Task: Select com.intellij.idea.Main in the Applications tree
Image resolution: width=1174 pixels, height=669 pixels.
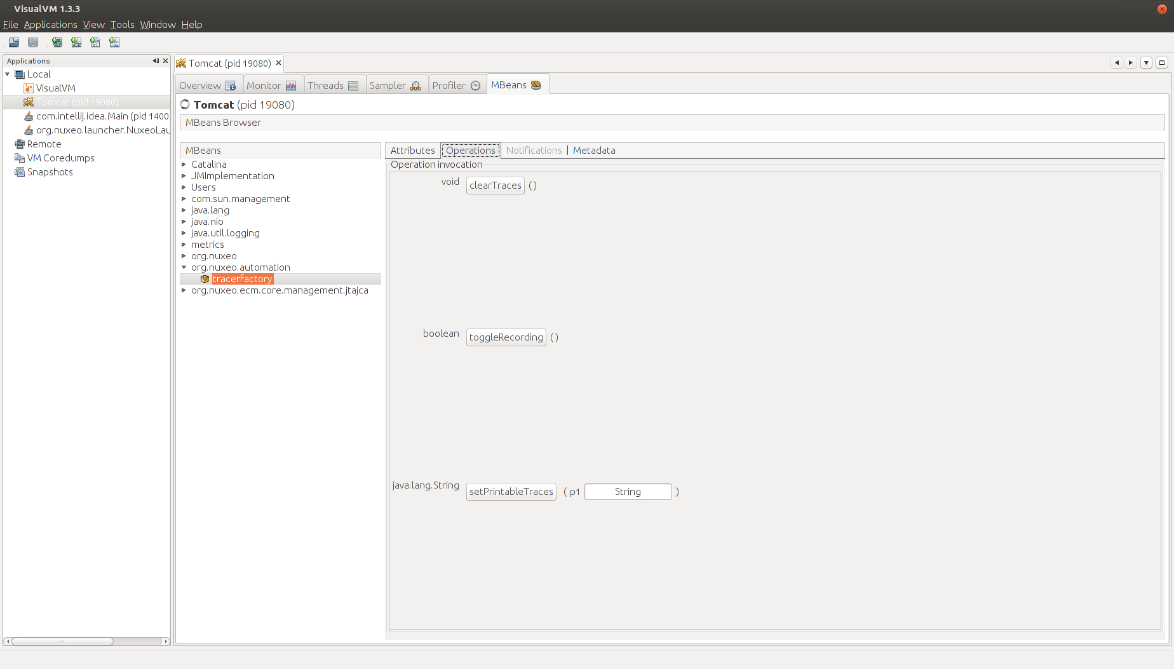Action: 103,116
